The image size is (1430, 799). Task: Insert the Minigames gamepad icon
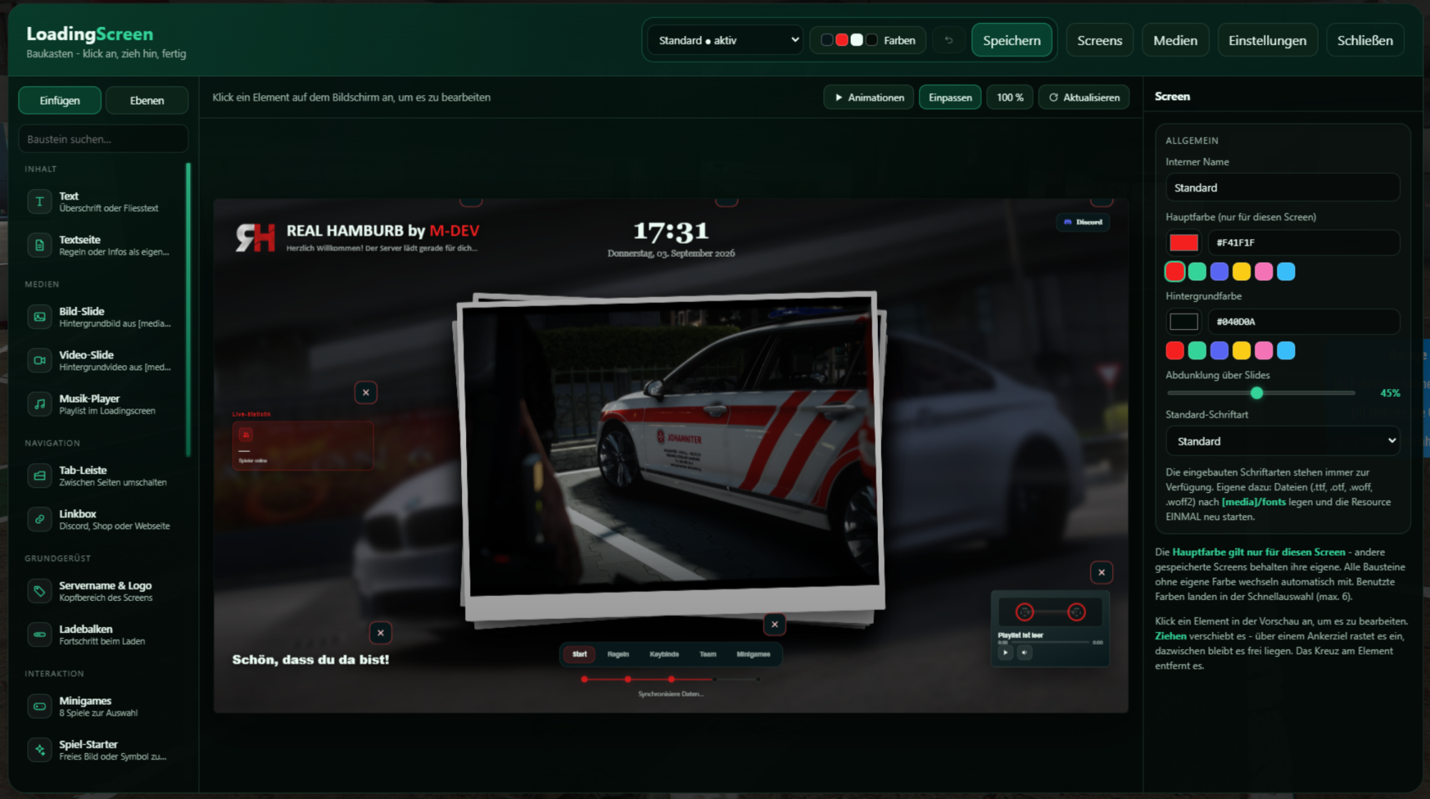[39, 706]
